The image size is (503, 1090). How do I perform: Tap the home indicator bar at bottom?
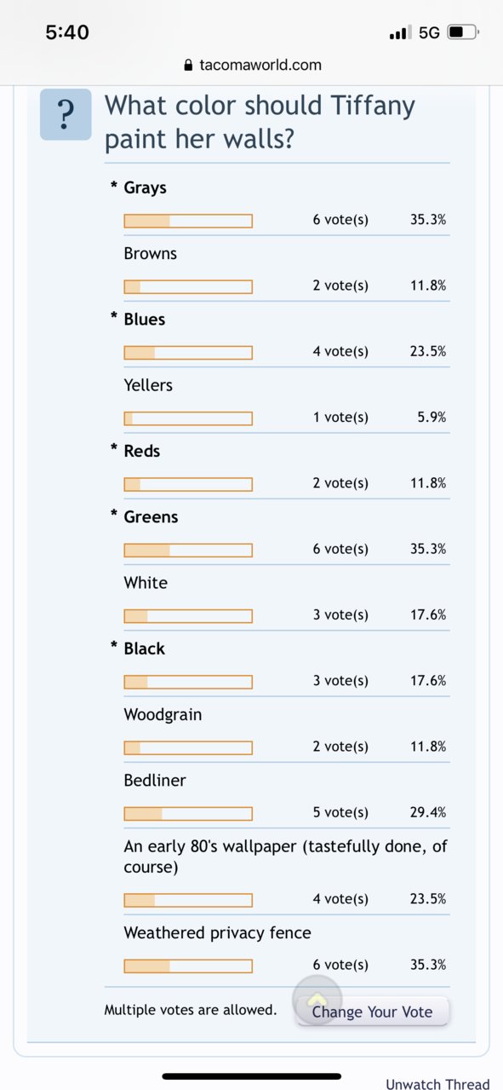[x=252, y=1076]
